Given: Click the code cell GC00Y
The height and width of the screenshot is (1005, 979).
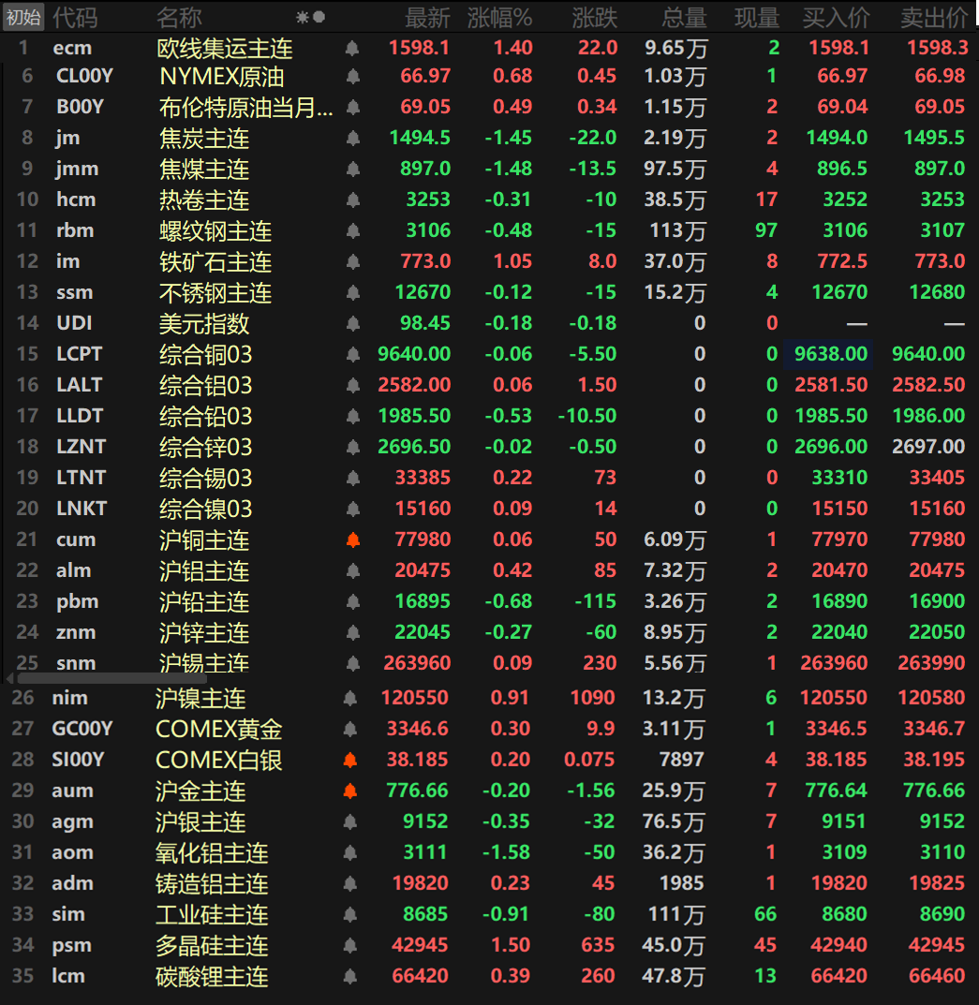Looking at the screenshot, I should click(82, 729).
